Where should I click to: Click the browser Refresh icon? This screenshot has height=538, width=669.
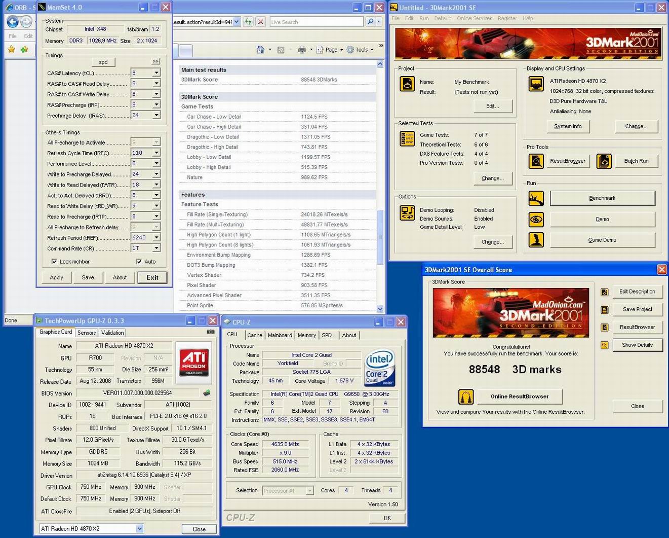pyautogui.click(x=248, y=22)
